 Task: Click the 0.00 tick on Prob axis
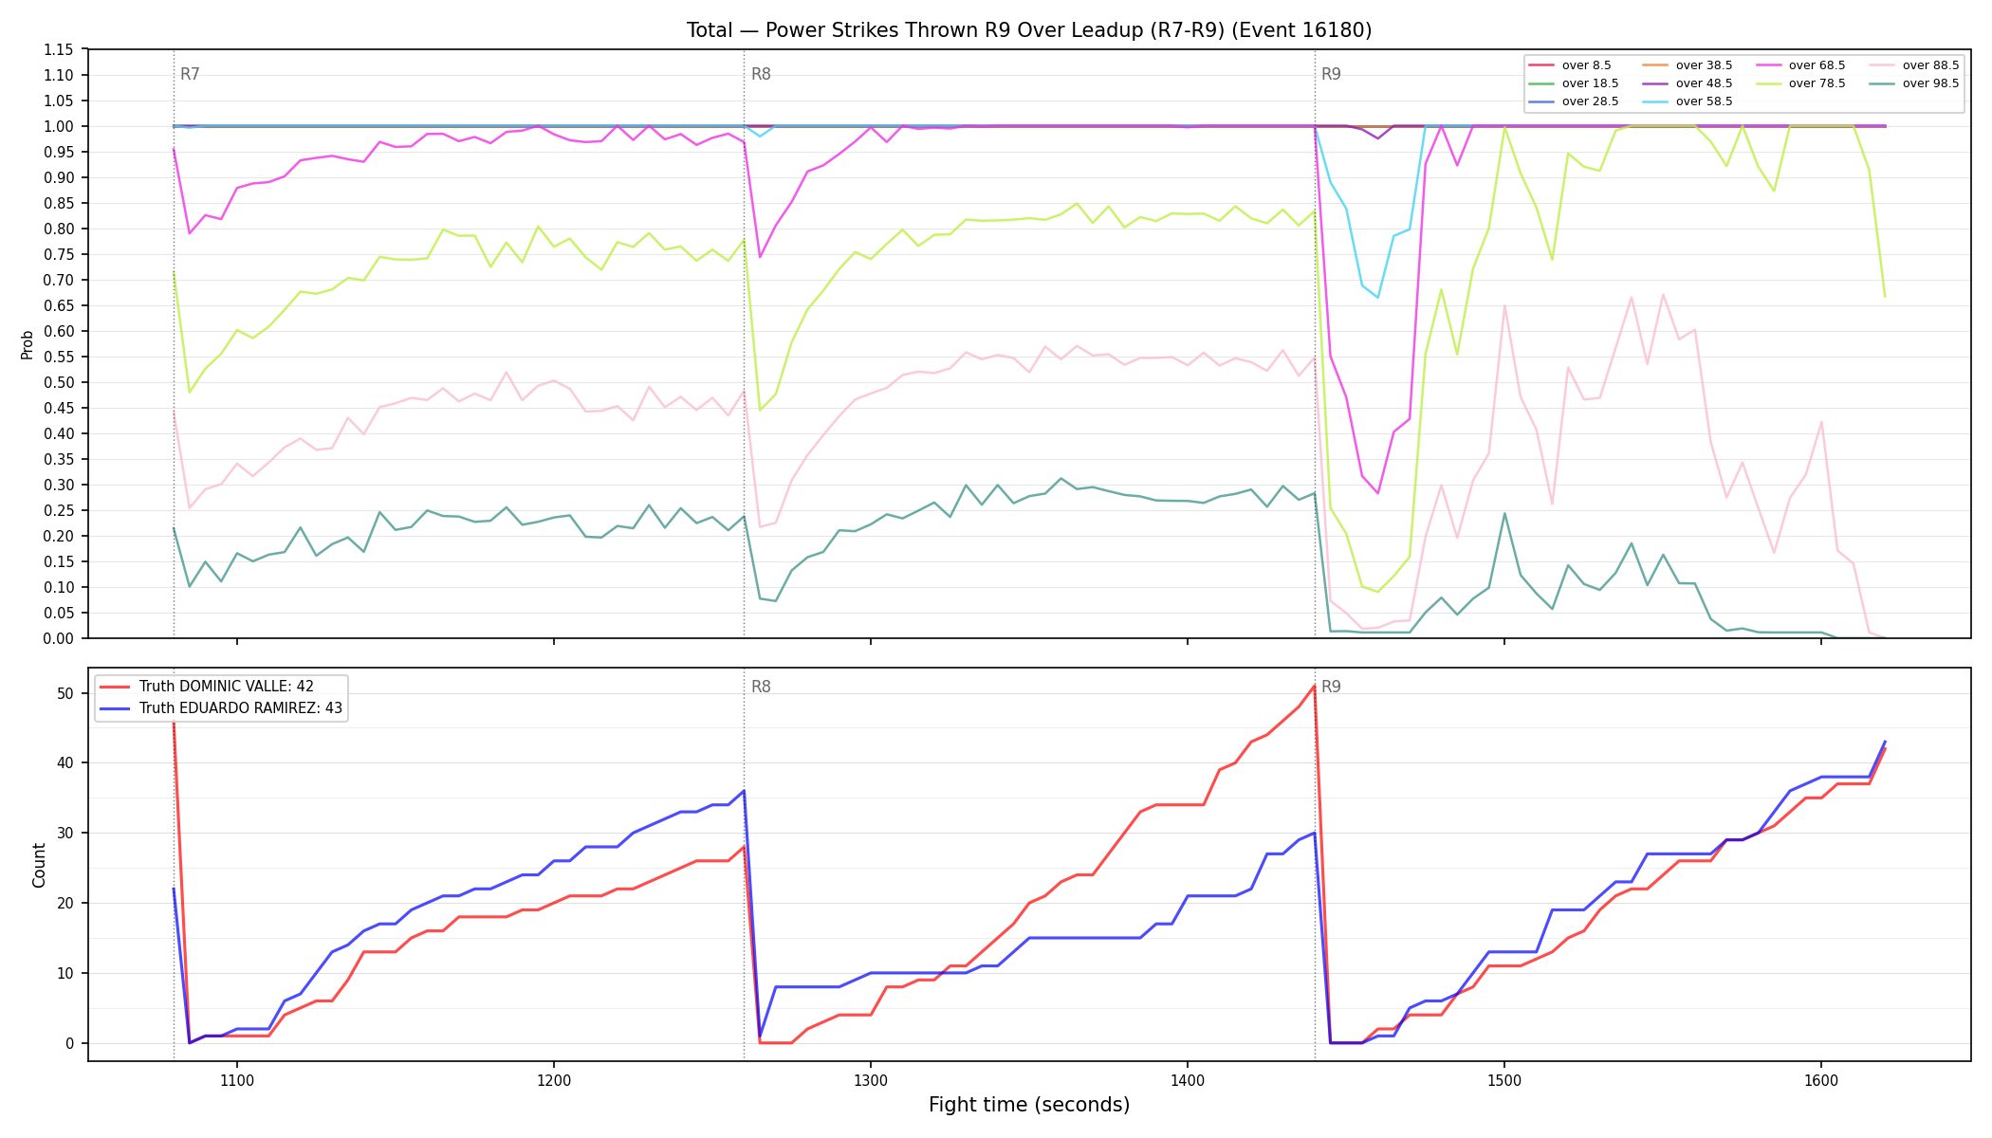click(59, 638)
